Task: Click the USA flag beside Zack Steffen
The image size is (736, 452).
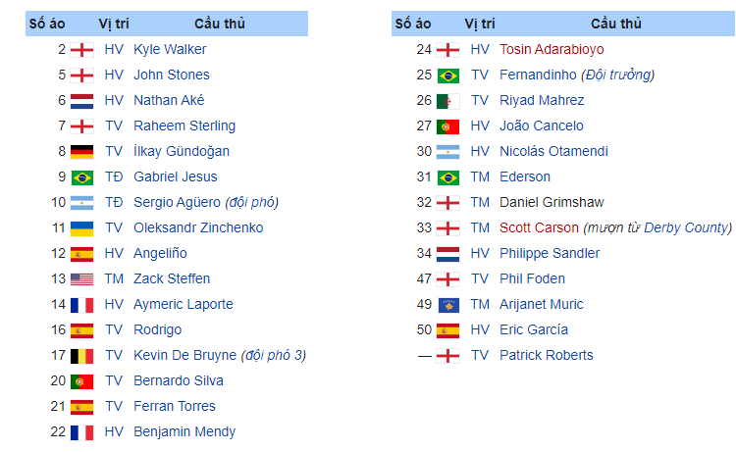Action: pyautogui.click(x=82, y=278)
